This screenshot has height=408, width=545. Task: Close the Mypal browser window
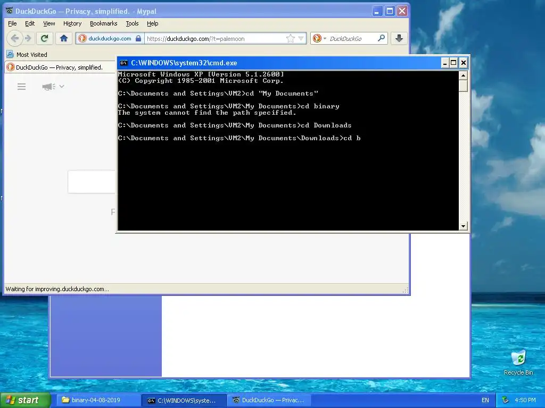[402, 11]
